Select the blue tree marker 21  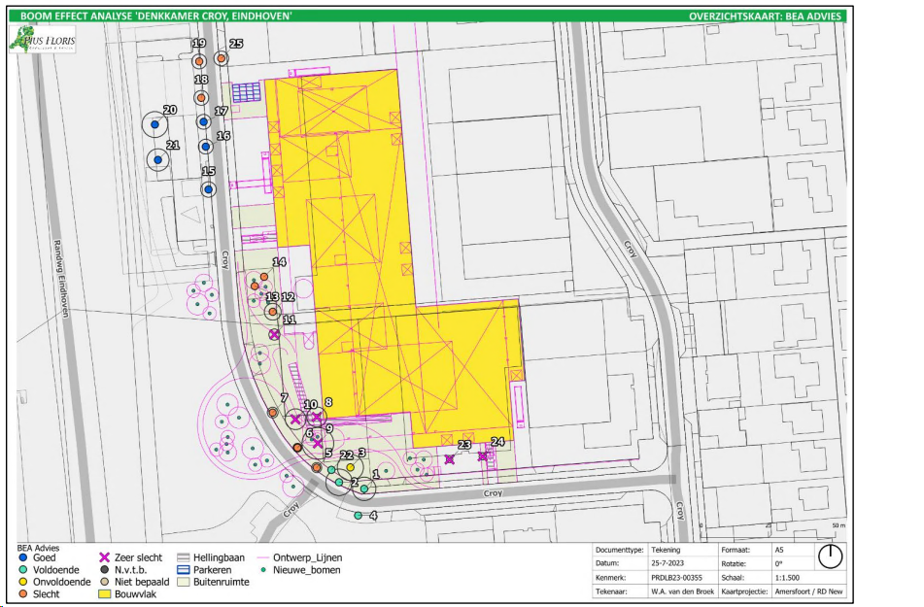coord(158,159)
